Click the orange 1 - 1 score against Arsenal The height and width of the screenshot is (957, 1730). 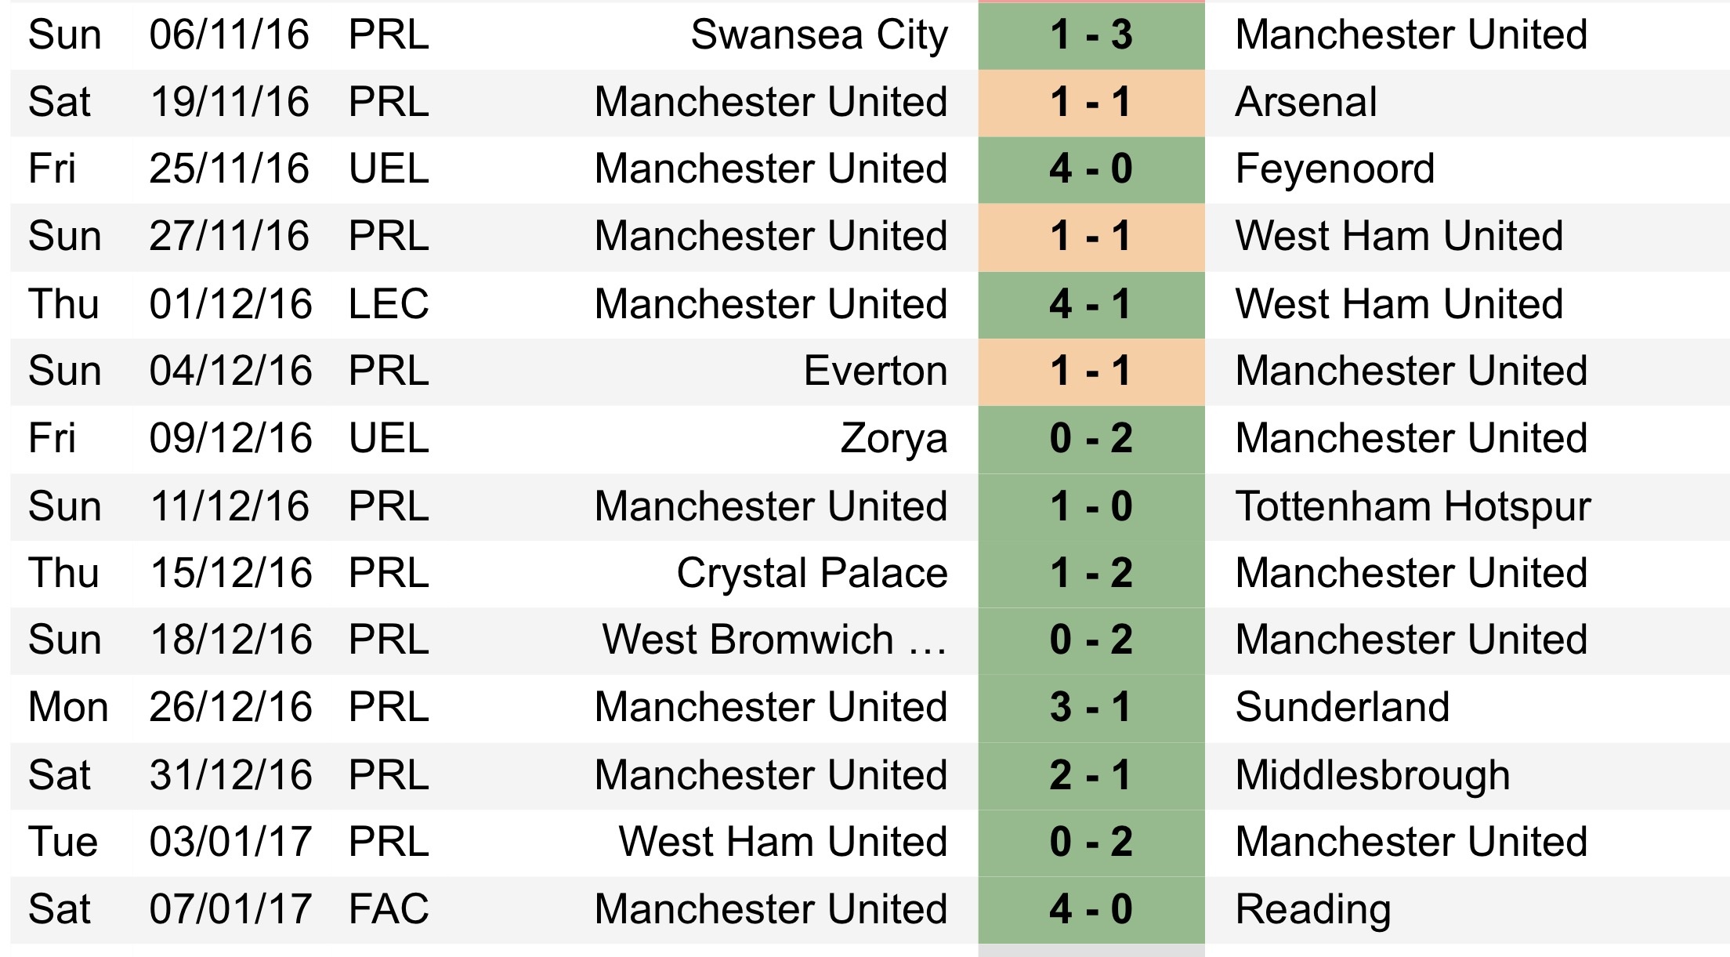(x=1091, y=103)
